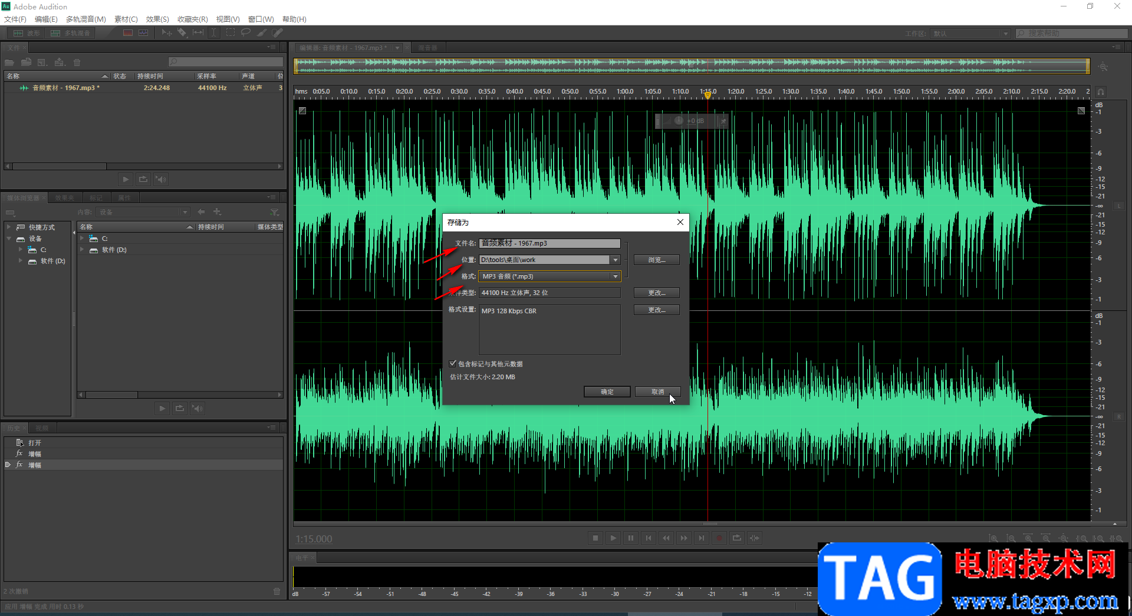Select the Time Selection tool
This screenshot has height=616, width=1132.
click(214, 33)
